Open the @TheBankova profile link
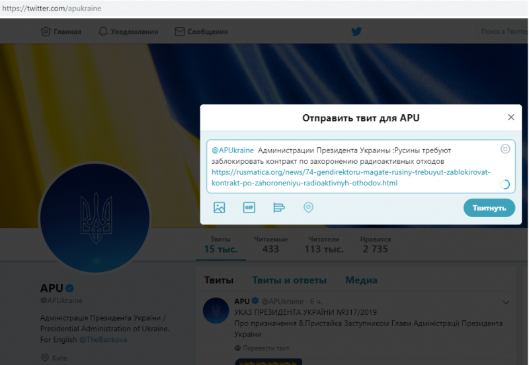The width and height of the screenshot is (529, 365). (103, 340)
